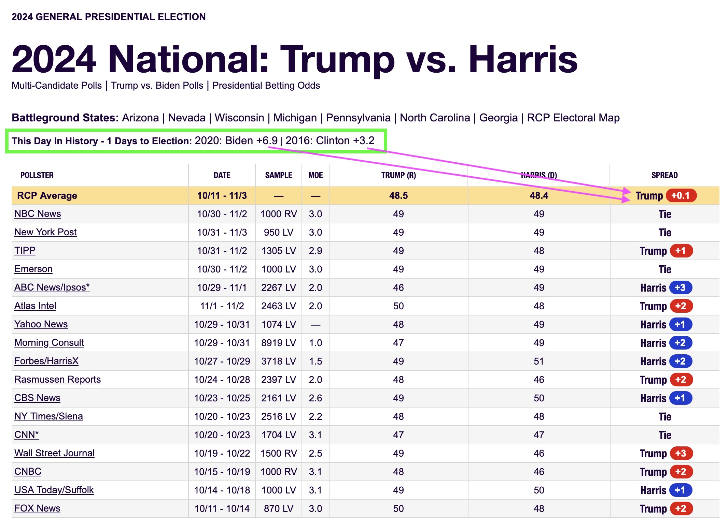This screenshot has height=532, width=728.
Task: Click the DATE column header
Action: (222, 175)
